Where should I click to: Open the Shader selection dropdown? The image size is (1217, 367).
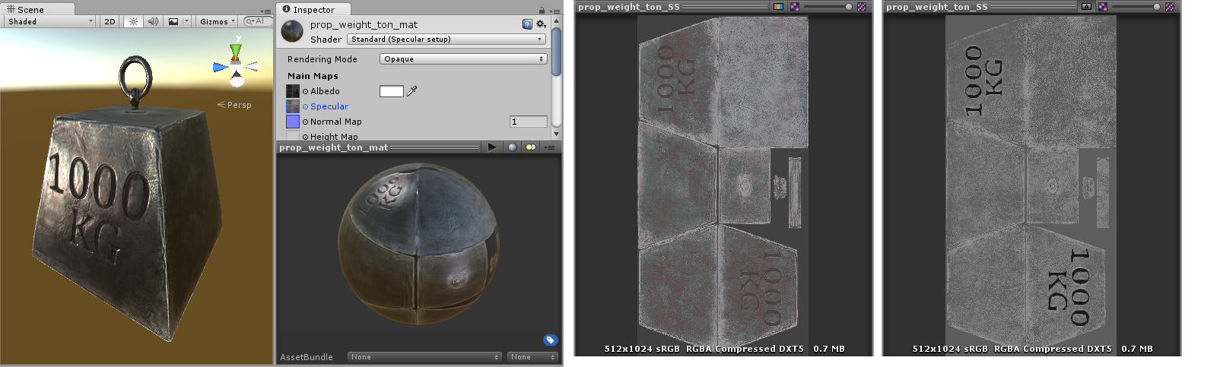coord(446,39)
